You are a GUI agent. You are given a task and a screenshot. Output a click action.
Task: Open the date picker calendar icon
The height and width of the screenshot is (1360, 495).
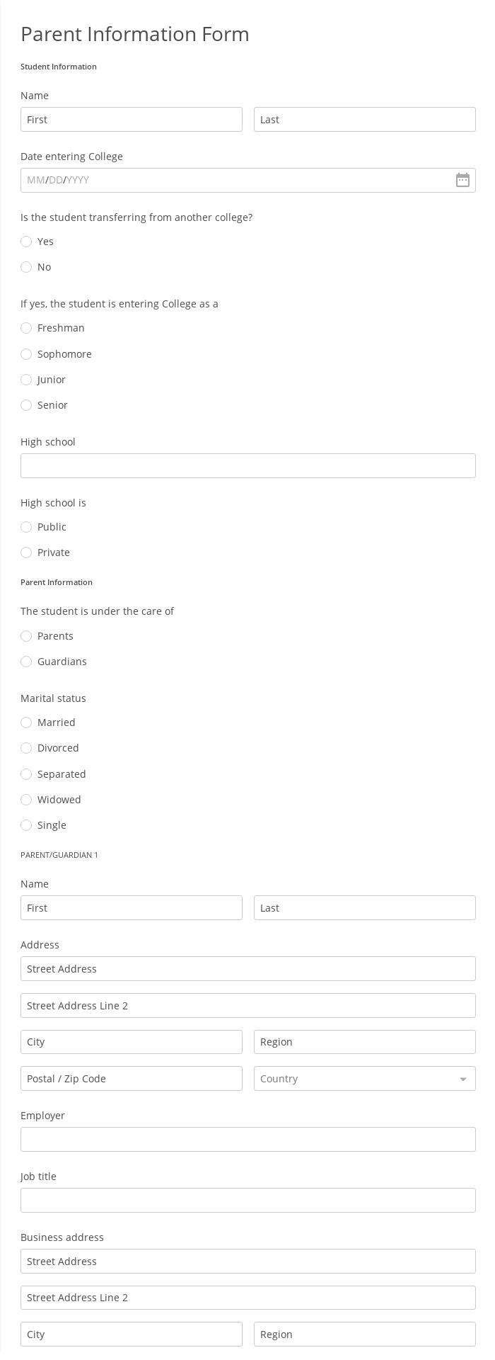click(462, 180)
